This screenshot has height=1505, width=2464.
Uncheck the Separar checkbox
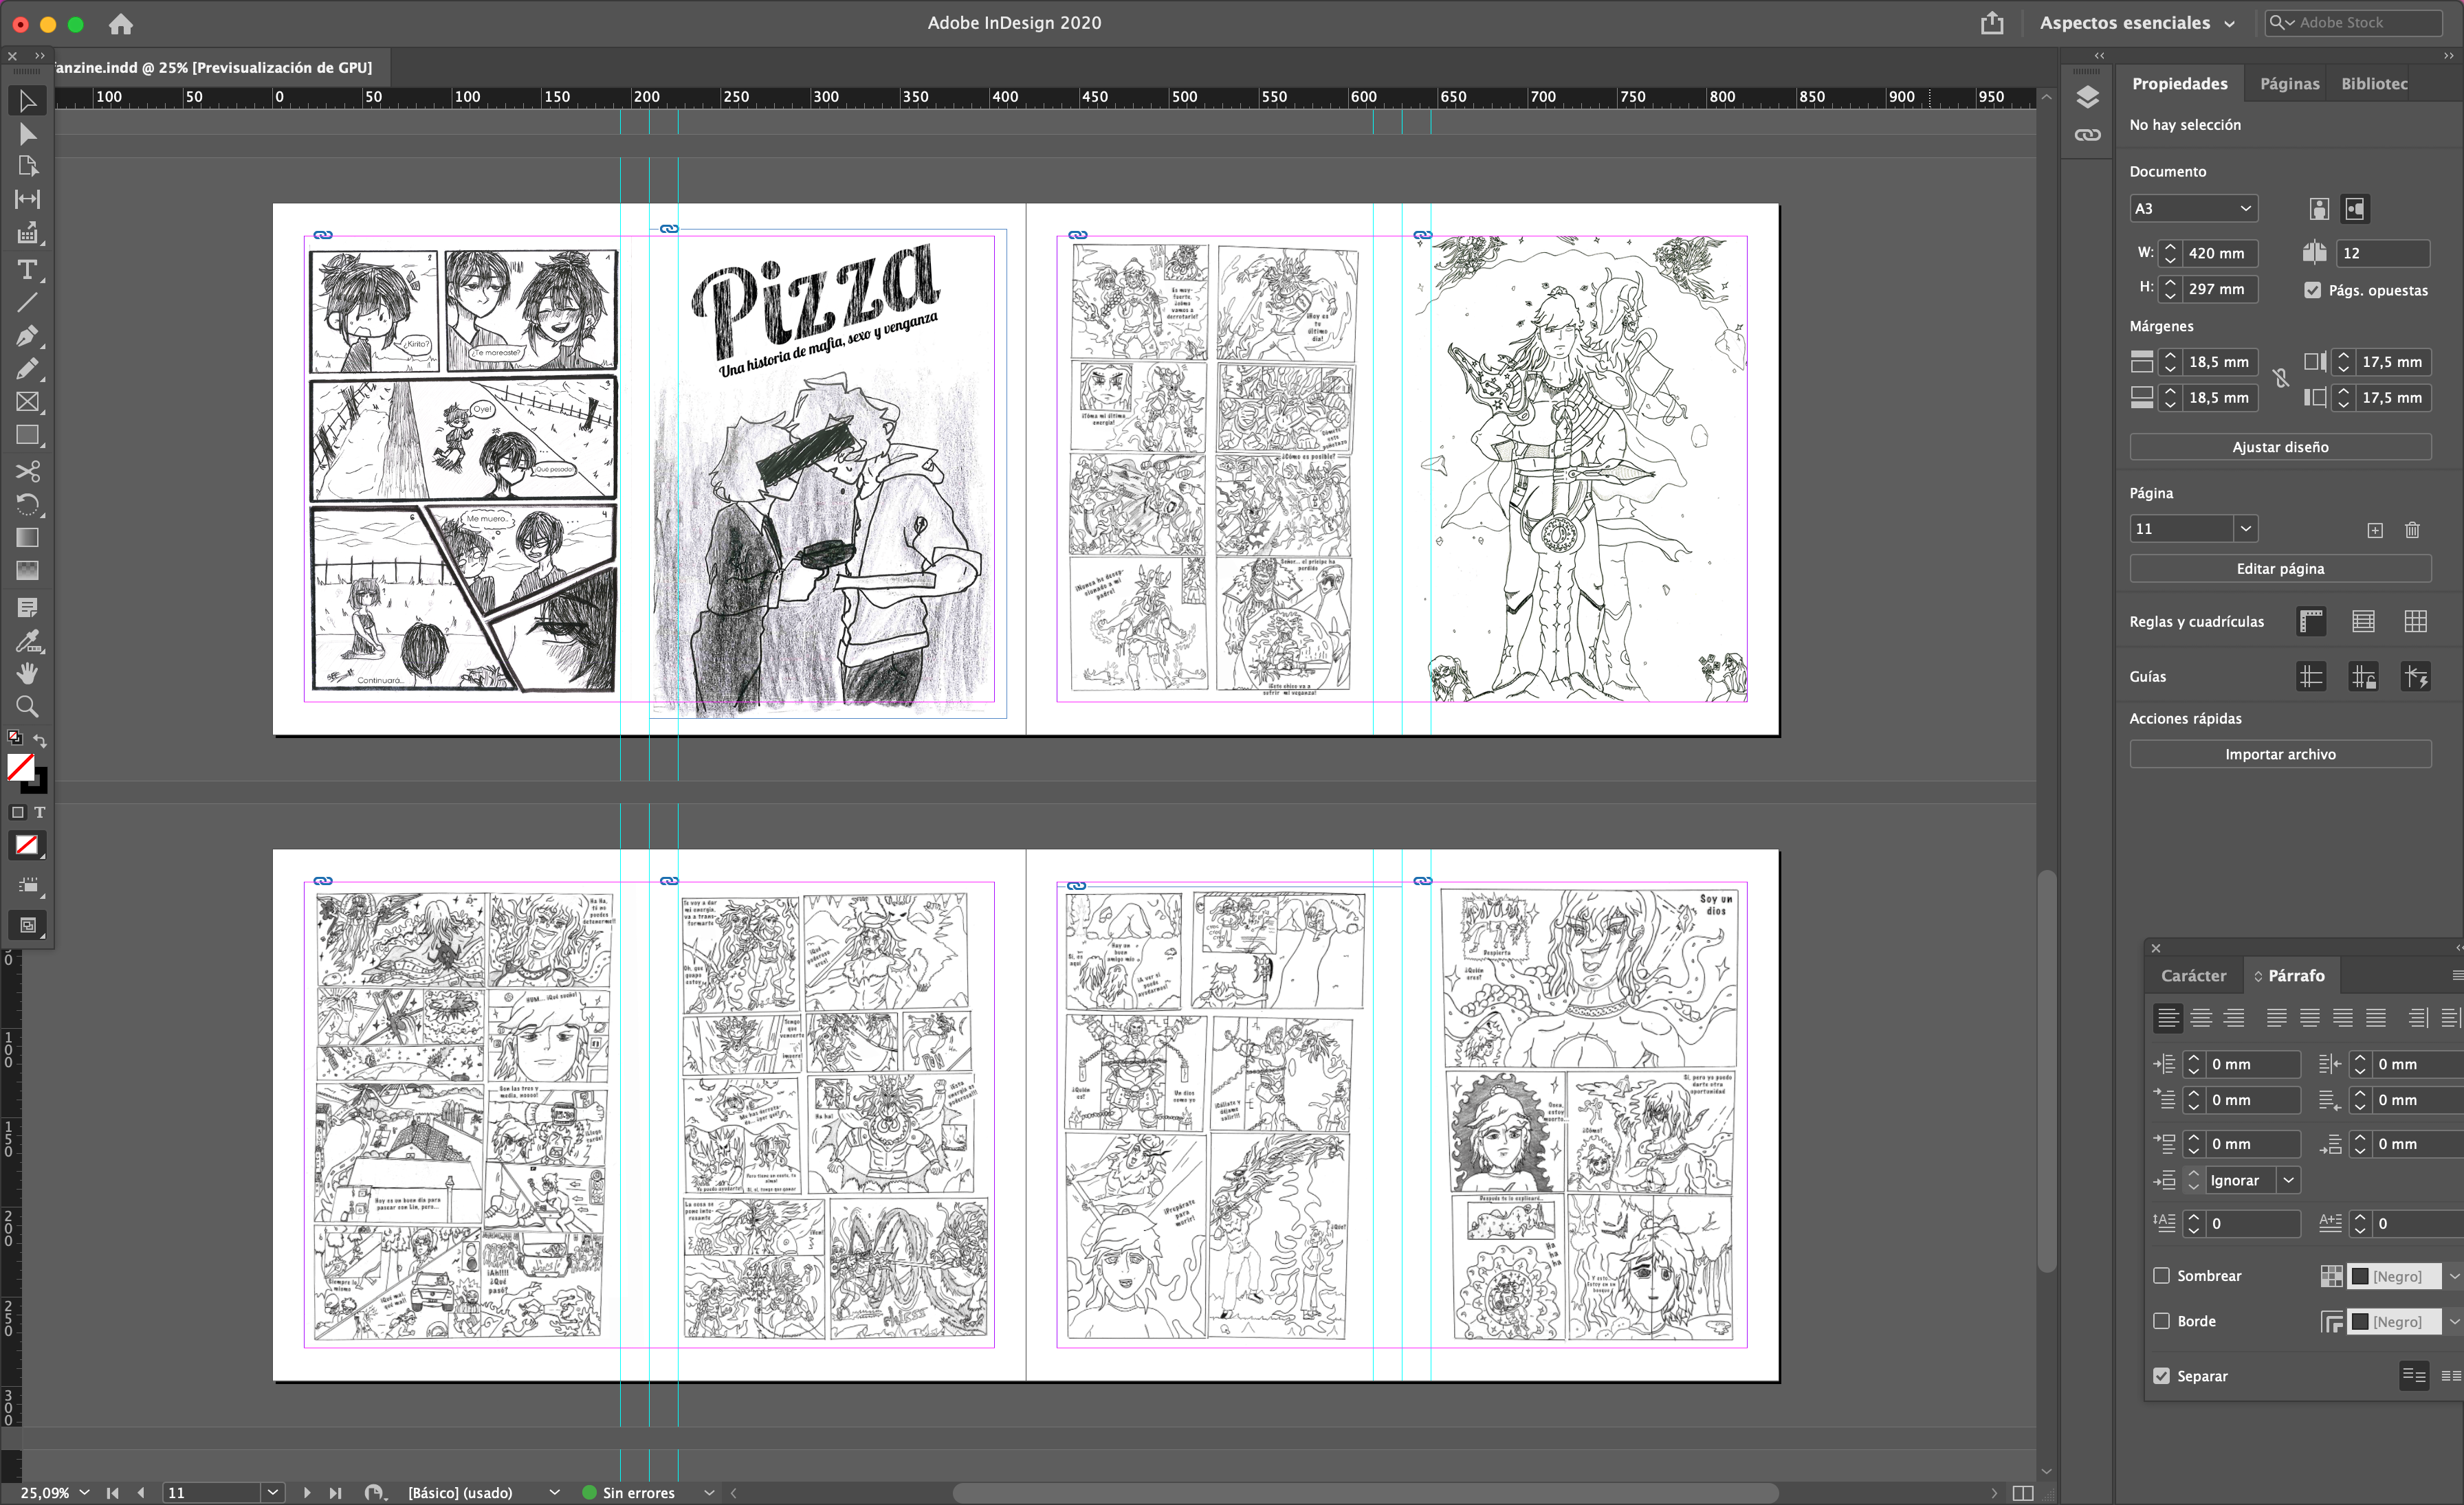point(2161,1375)
